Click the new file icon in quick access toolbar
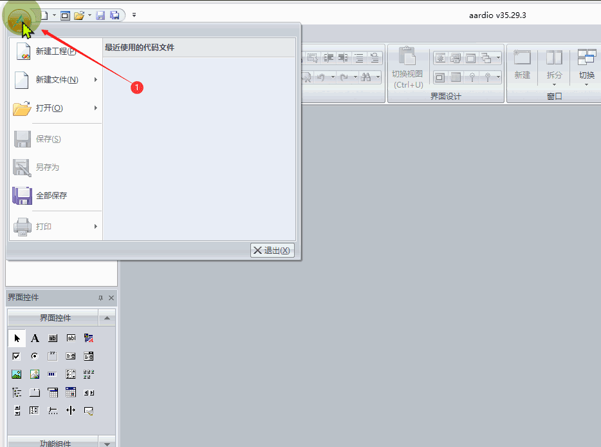Screen dimensions: 601x447 (44, 15)
